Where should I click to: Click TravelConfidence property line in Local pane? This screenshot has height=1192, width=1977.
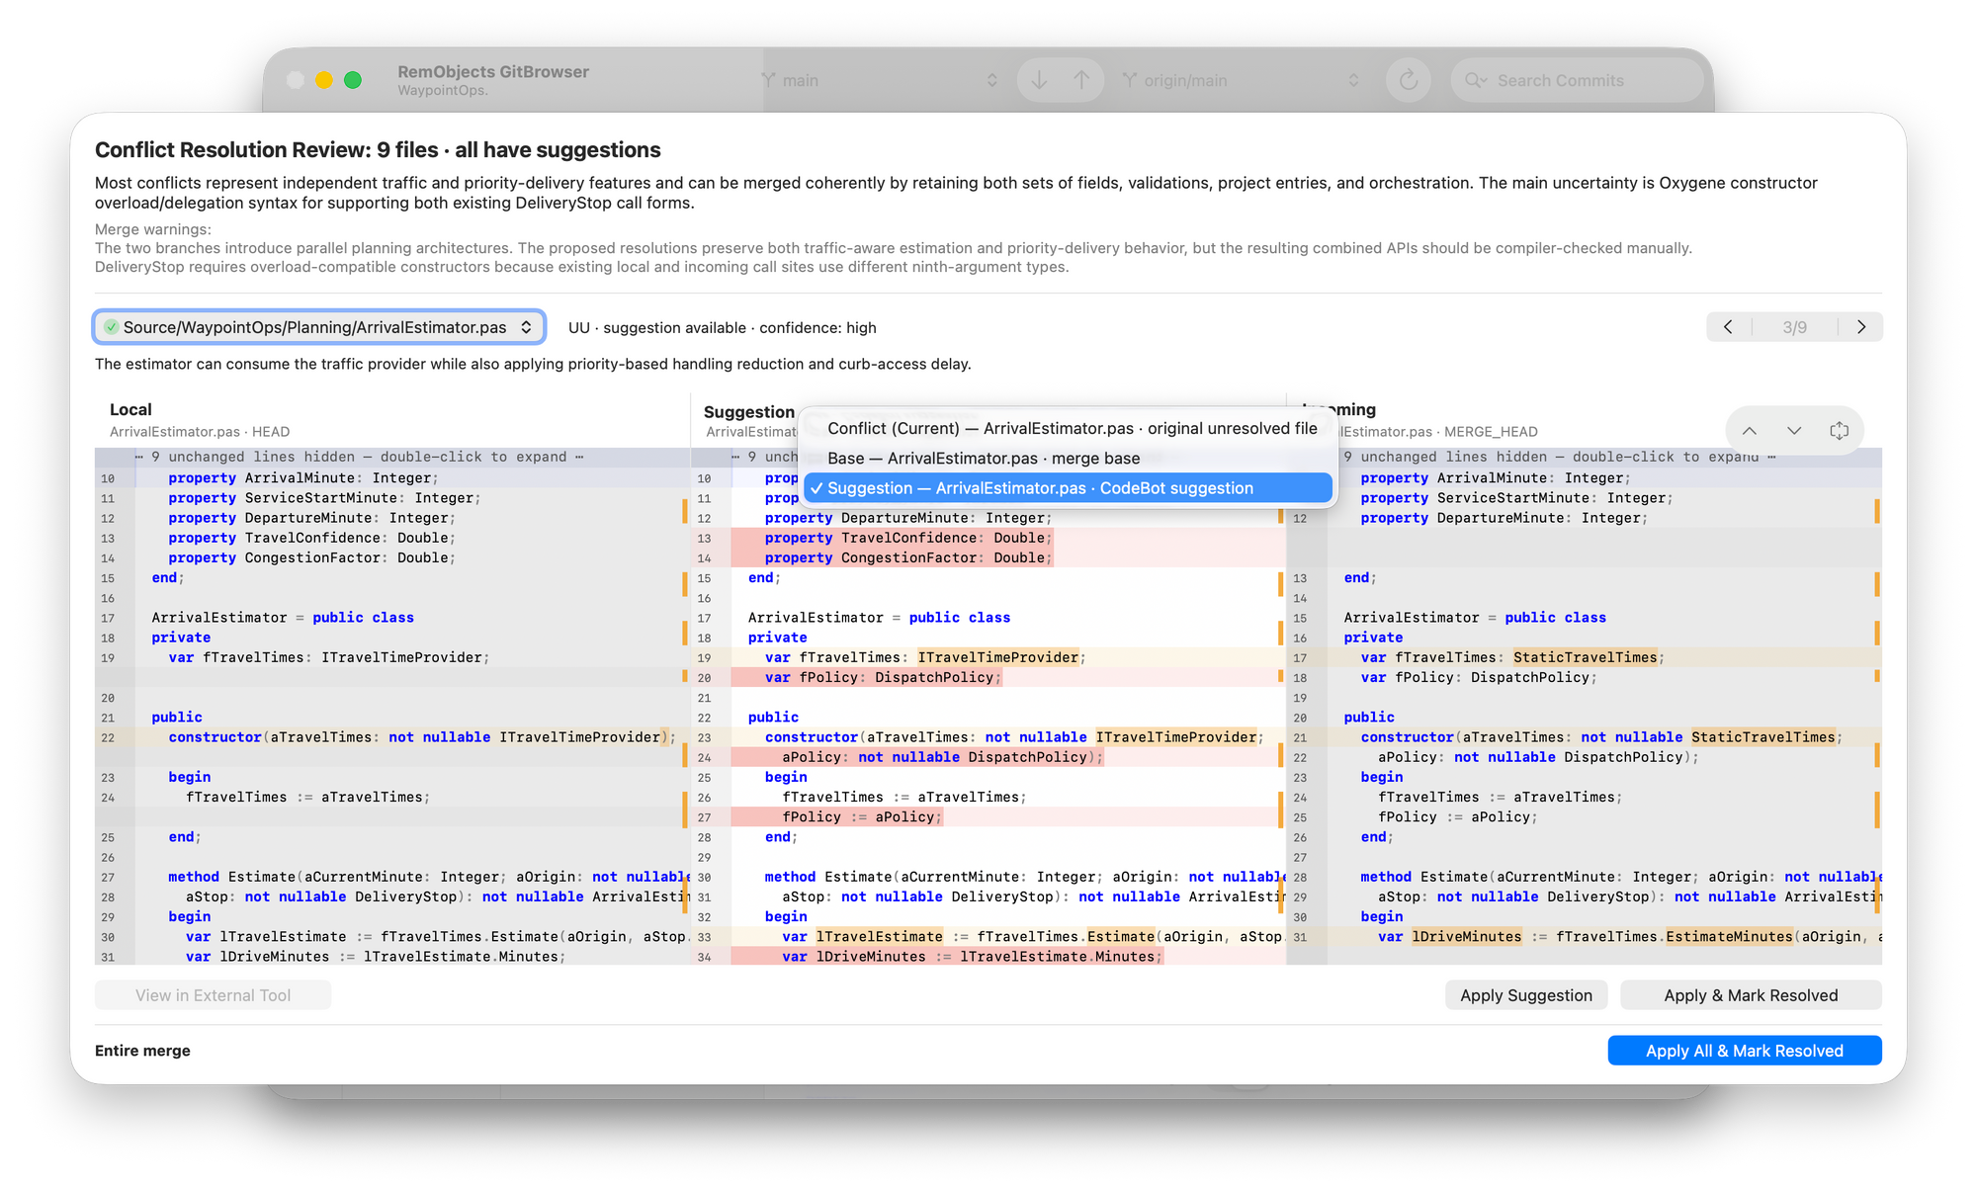[311, 538]
